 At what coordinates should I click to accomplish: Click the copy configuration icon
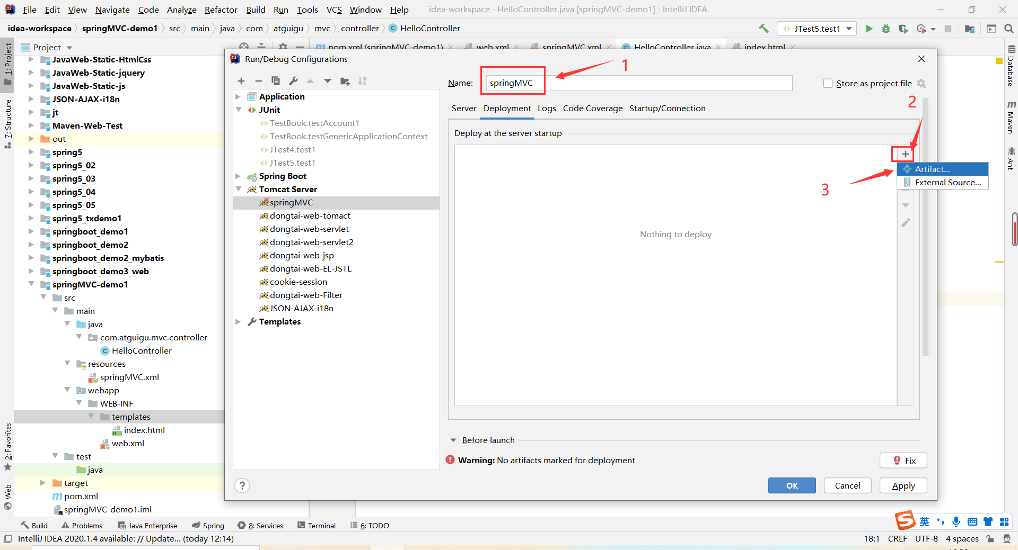click(x=276, y=81)
